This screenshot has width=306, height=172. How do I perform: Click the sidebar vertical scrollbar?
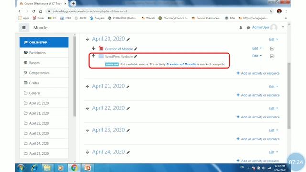pos(75,76)
